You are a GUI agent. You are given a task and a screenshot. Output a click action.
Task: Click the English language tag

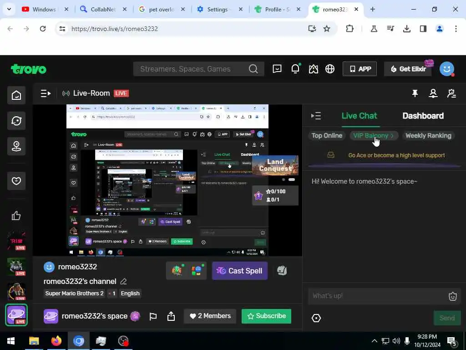[x=130, y=293]
